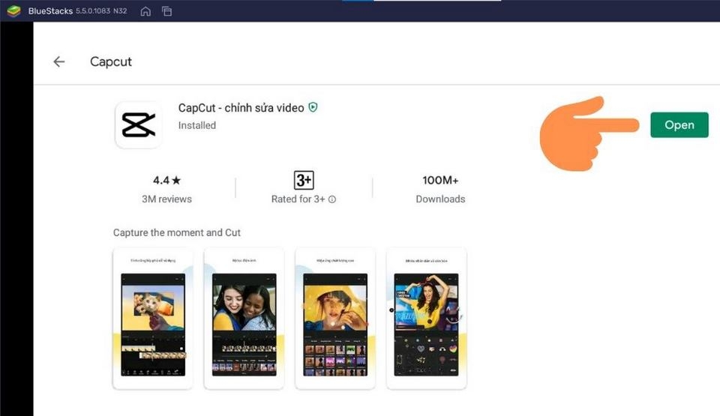Click the BlueStacks home icon

point(145,11)
